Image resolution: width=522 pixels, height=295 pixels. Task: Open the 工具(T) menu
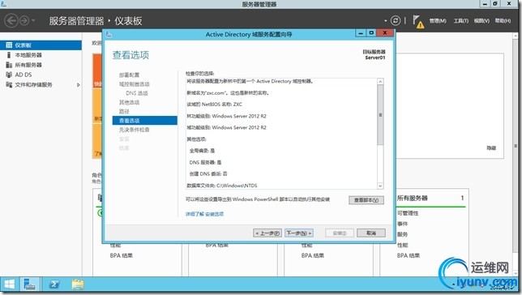(460, 20)
